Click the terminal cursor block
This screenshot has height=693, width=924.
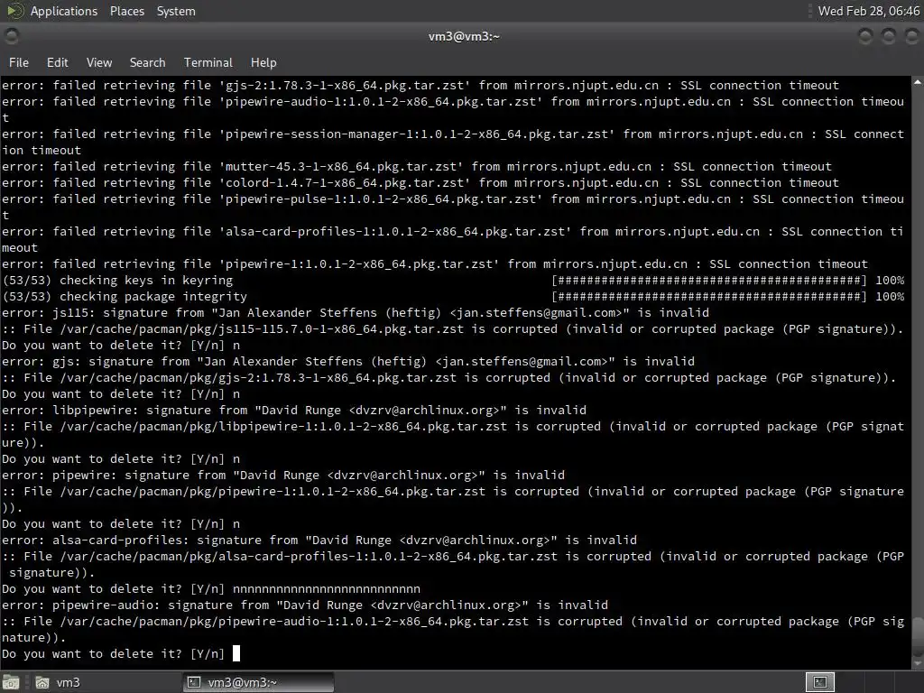pos(236,653)
